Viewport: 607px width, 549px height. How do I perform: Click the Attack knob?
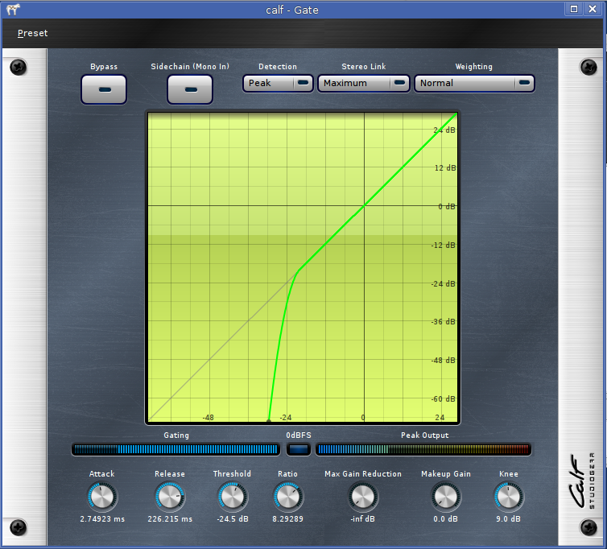102,497
